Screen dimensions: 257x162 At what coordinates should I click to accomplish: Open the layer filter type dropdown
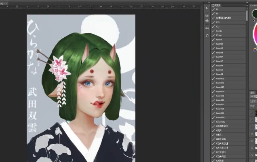tap(254, 96)
